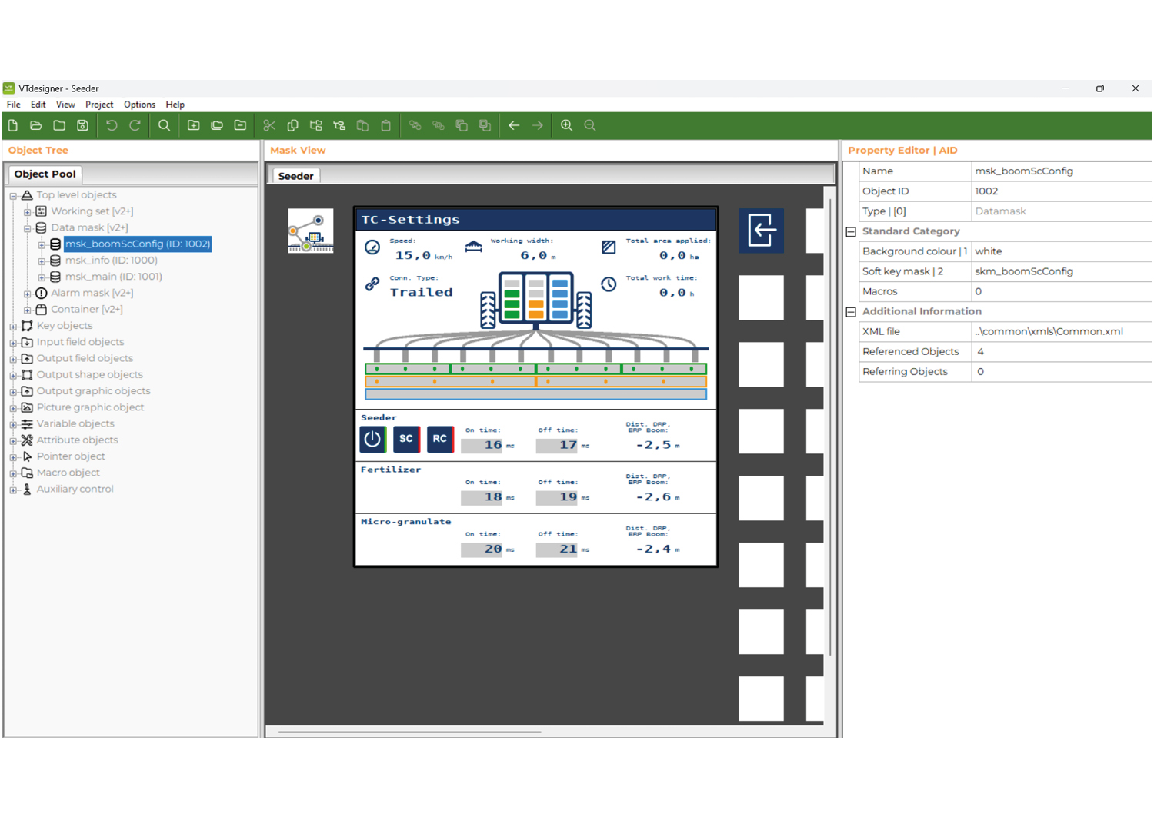The width and height of the screenshot is (1154, 820).
Task: Select the Data mask icon in the tree
Action: (x=41, y=227)
